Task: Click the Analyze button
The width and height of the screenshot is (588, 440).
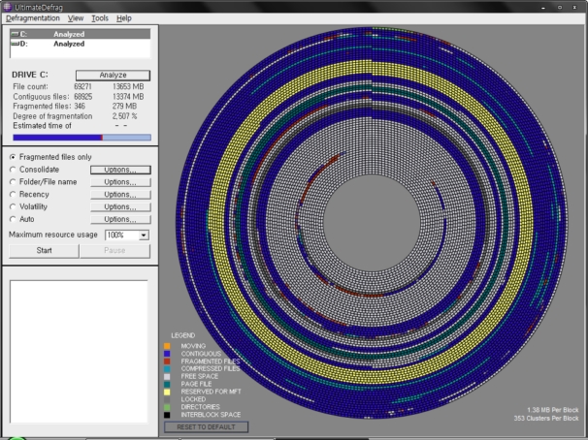Action: coord(113,76)
